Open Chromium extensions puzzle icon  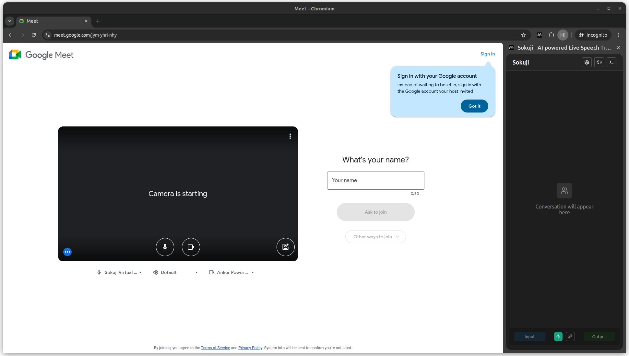coord(551,35)
